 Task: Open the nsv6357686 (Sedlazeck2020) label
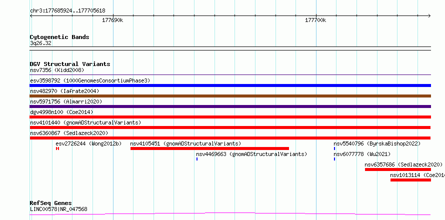(x=403, y=164)
